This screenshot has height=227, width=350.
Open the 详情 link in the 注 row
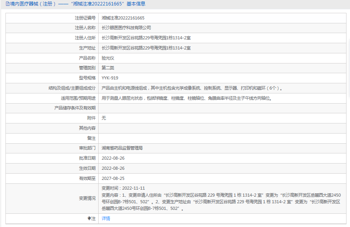[106, 218]
